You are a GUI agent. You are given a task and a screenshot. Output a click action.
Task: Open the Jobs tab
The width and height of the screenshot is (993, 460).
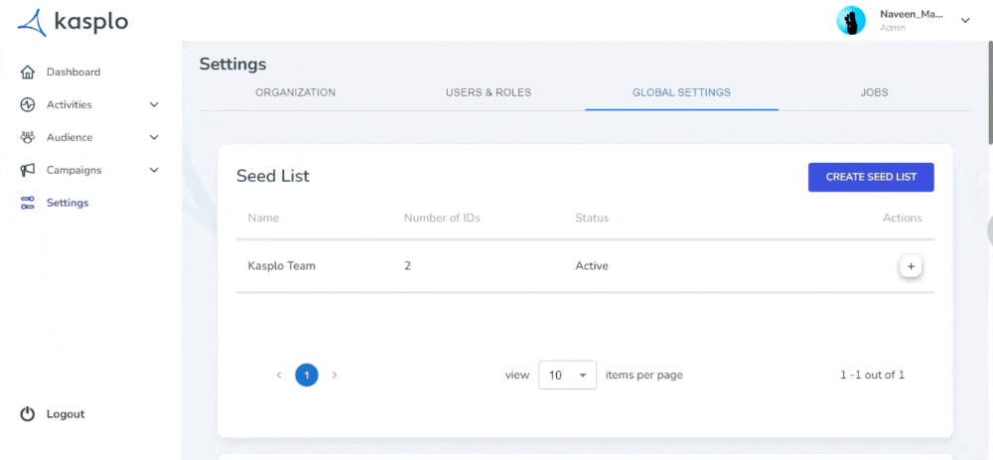pos(875,92)
